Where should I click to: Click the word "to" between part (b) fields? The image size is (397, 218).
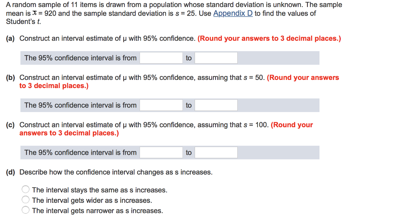click(189, 106)
